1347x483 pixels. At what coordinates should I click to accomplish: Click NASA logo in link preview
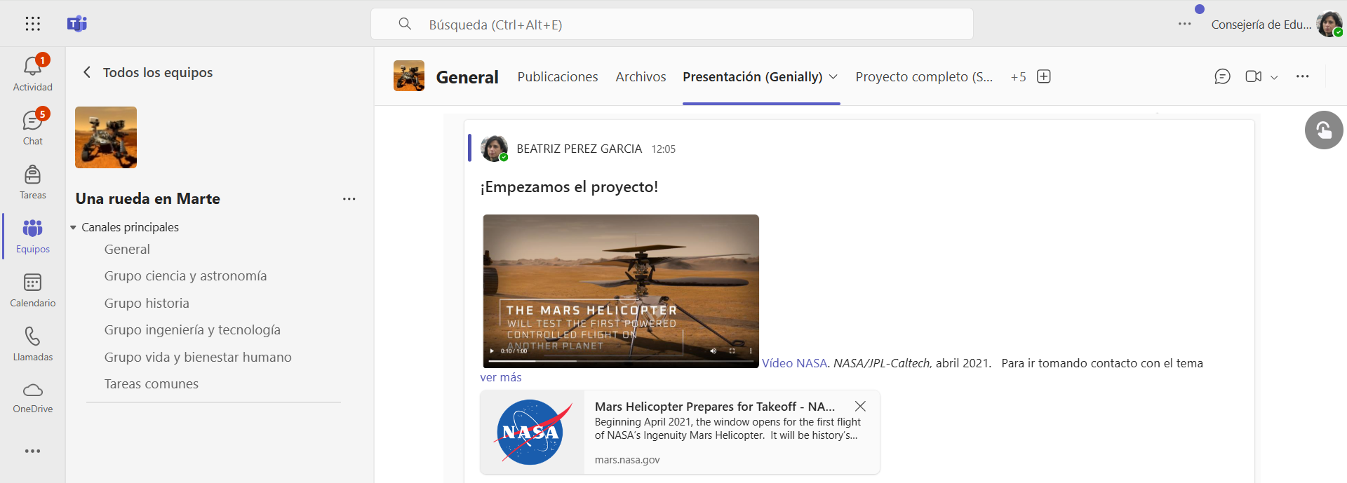tap(532, 432)
